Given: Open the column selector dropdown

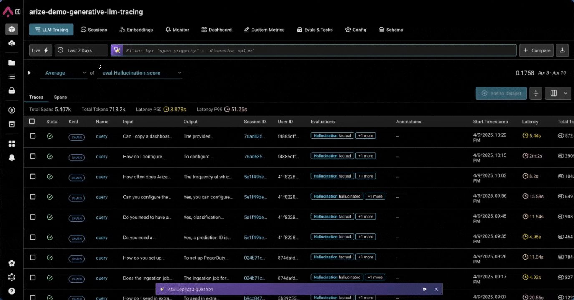Looking at the screenshot, I should (x=558, y=93).
